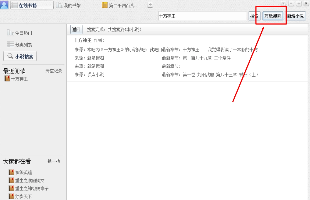Click the 分类列表 list icon
The width and height of the screenshot is (310, 200).
(10, 44)
